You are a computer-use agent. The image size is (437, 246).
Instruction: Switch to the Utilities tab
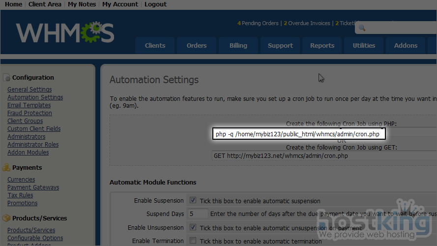click(x=364, y=45)
